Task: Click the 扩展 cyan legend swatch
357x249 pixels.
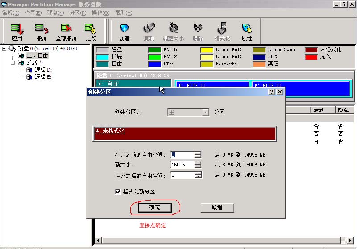Action: click(103, 57)
